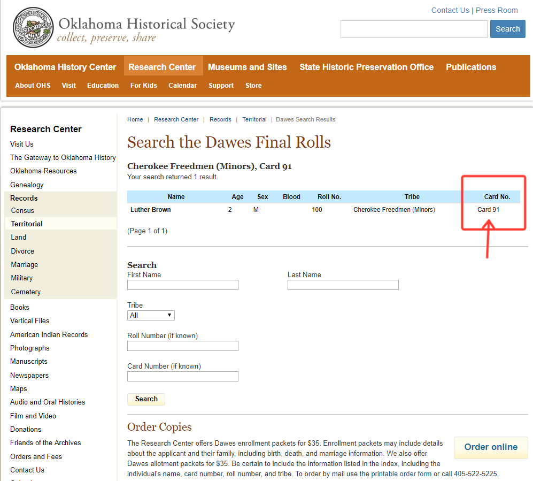
Task: Open Visit Us in sidebar
Action: (22, 144)
